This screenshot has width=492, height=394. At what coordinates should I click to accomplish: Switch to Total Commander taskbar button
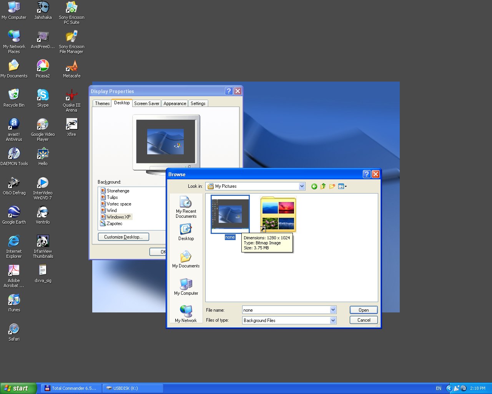[x=71, y=388]
